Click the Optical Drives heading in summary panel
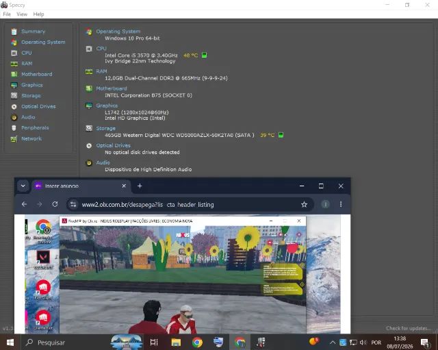 click(113, 145)
